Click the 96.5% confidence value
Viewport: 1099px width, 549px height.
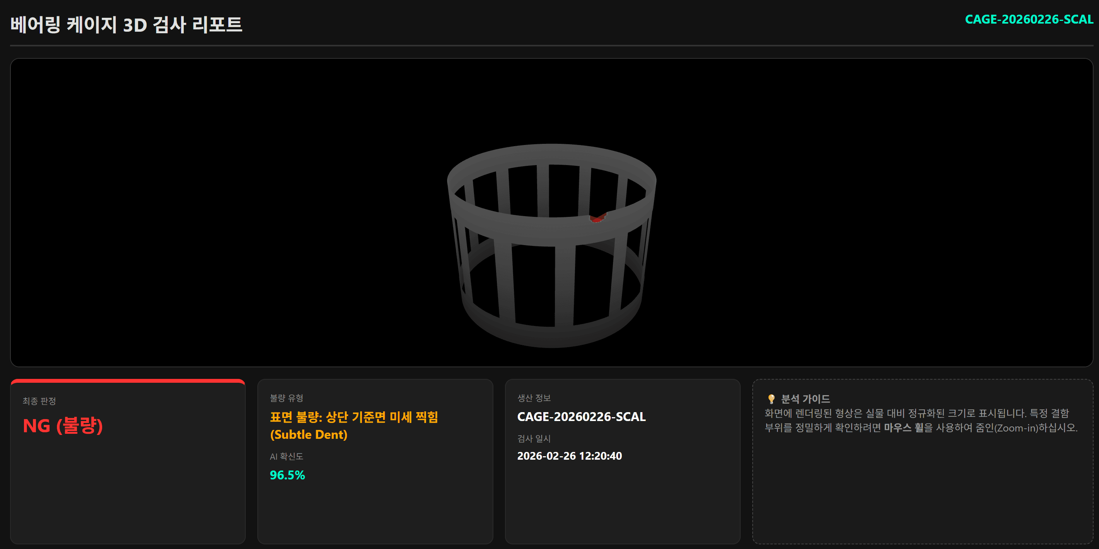pyautogui.click(x=287, y=475)
